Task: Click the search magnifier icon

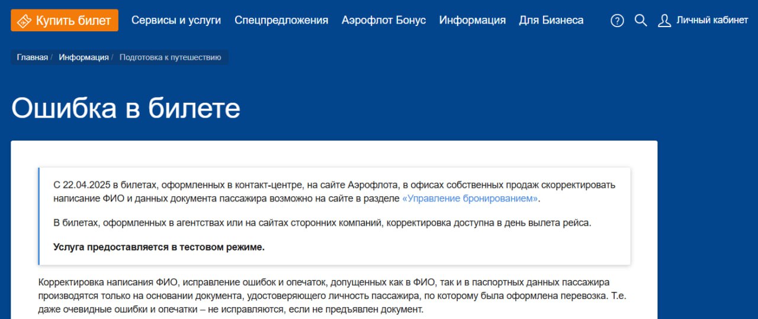Action: (x=641, y=21)
